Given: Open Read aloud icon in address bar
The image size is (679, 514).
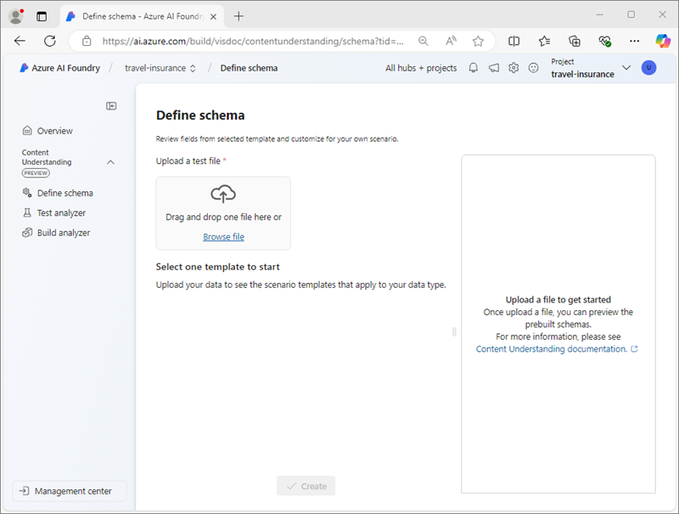Looking at the screenshot, I should pyautogui.click(x=451, y=41).
